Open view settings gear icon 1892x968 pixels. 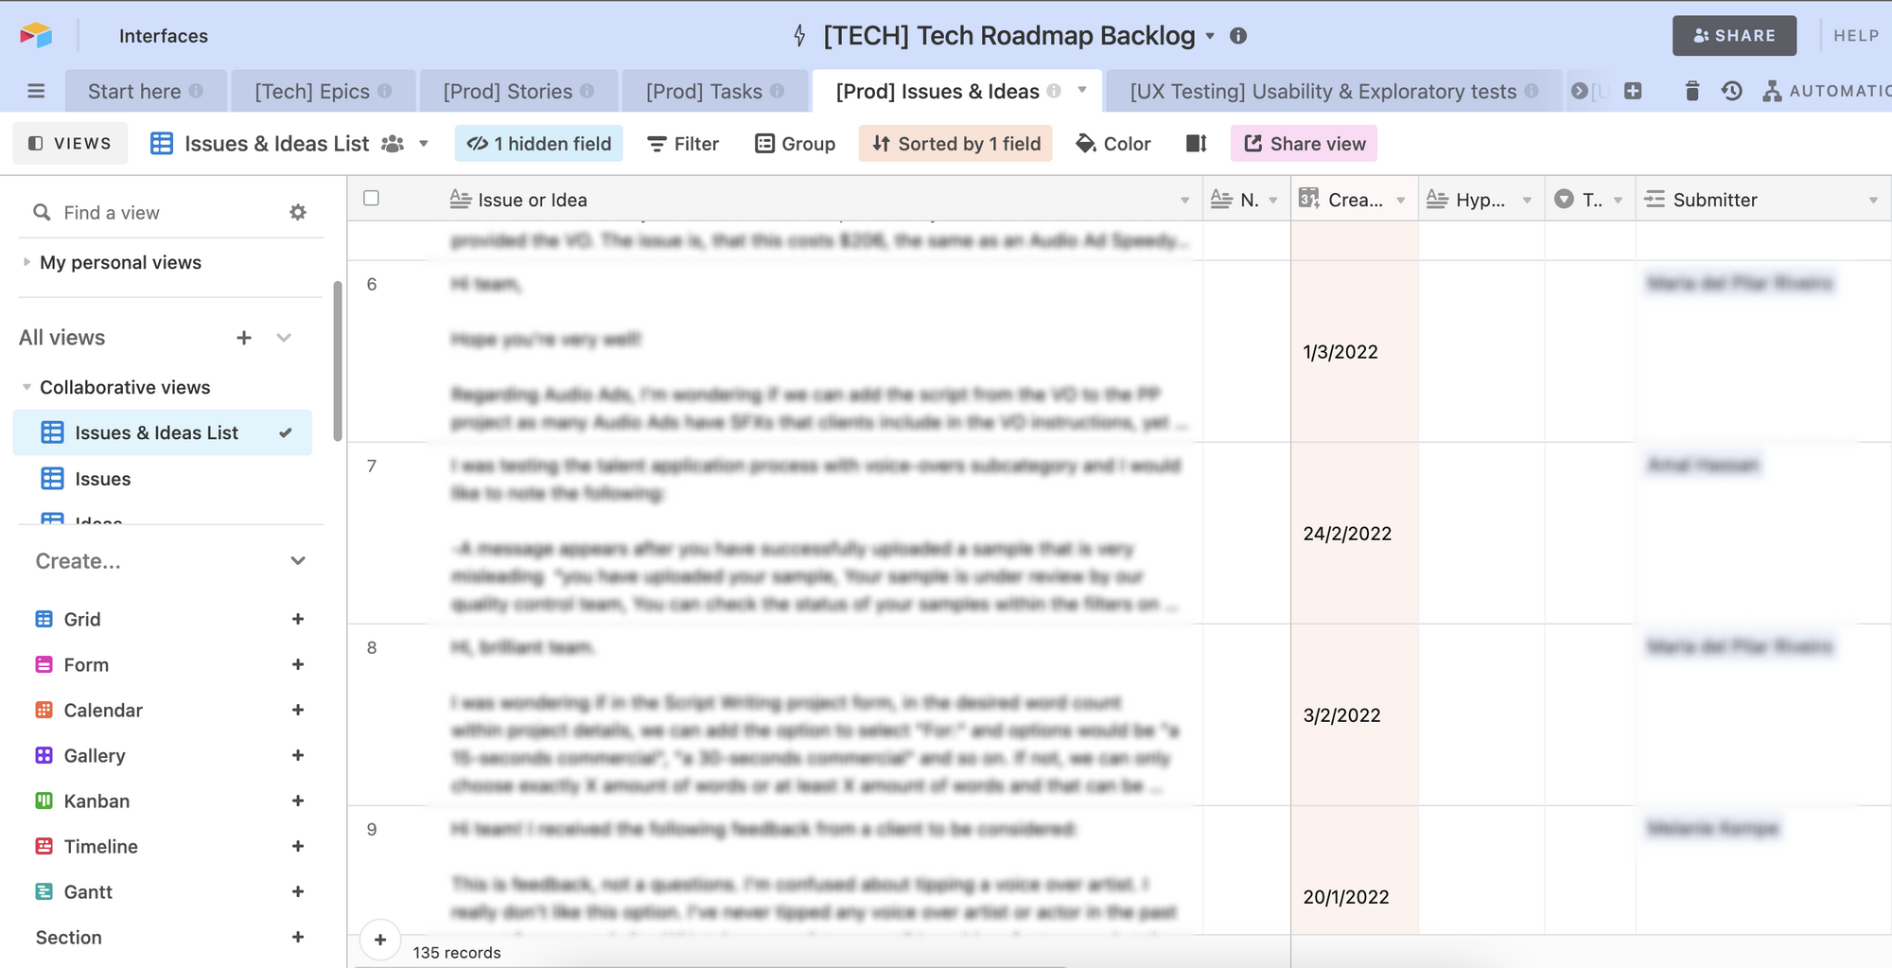(298, 212)
